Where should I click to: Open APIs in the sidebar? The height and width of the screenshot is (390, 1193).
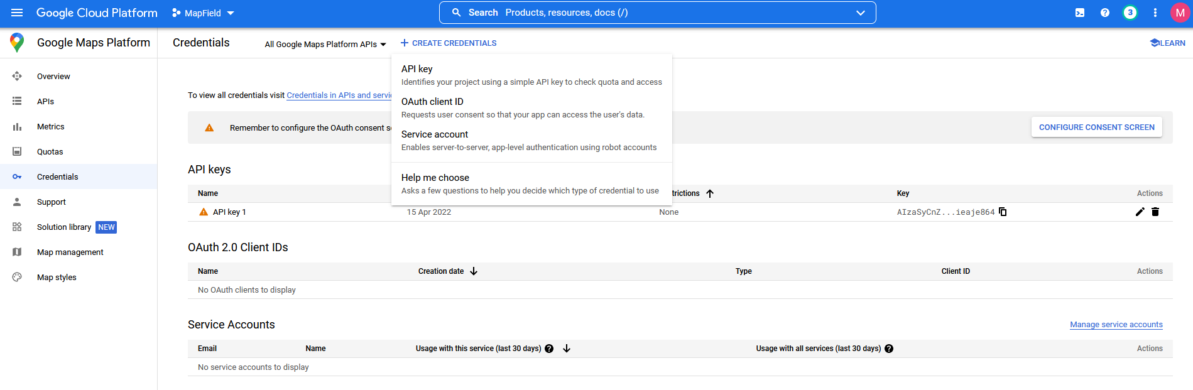click(79, 101)
